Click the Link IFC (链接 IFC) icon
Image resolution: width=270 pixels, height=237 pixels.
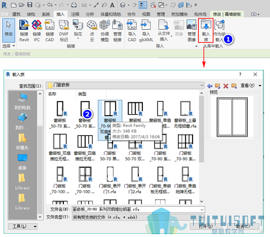pyautogui.click(x=37, y=31)
